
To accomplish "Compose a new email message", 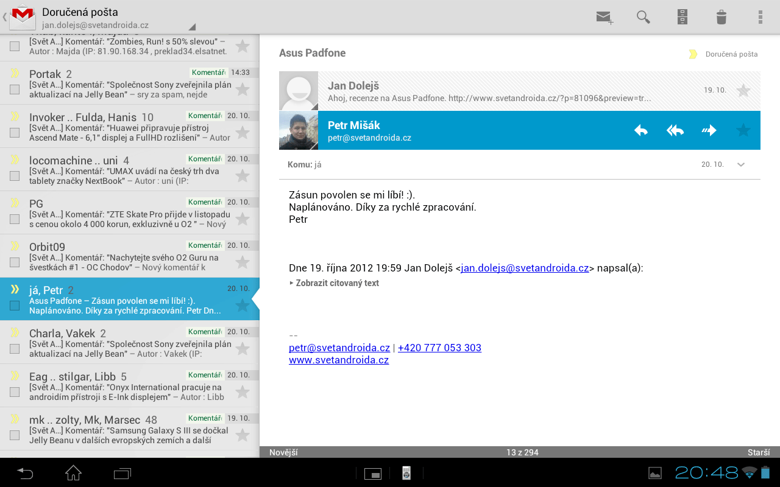I will pos(604,17).
